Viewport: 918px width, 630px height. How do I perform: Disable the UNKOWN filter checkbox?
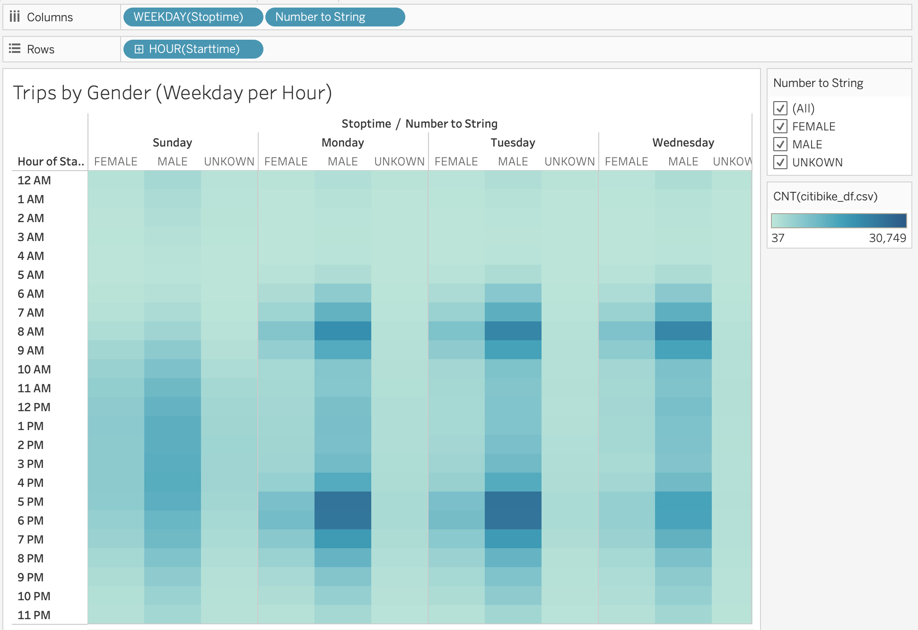780,162
